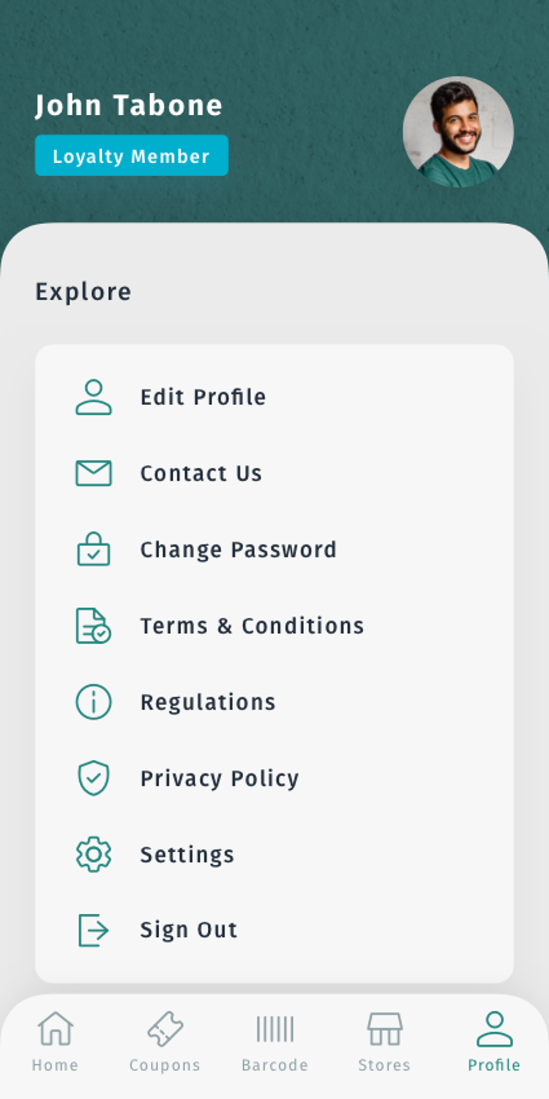Viewport: 549px width, 1099px height.
Task: Tap the Terms & Conditions document icon
Action: coord(94,625)
